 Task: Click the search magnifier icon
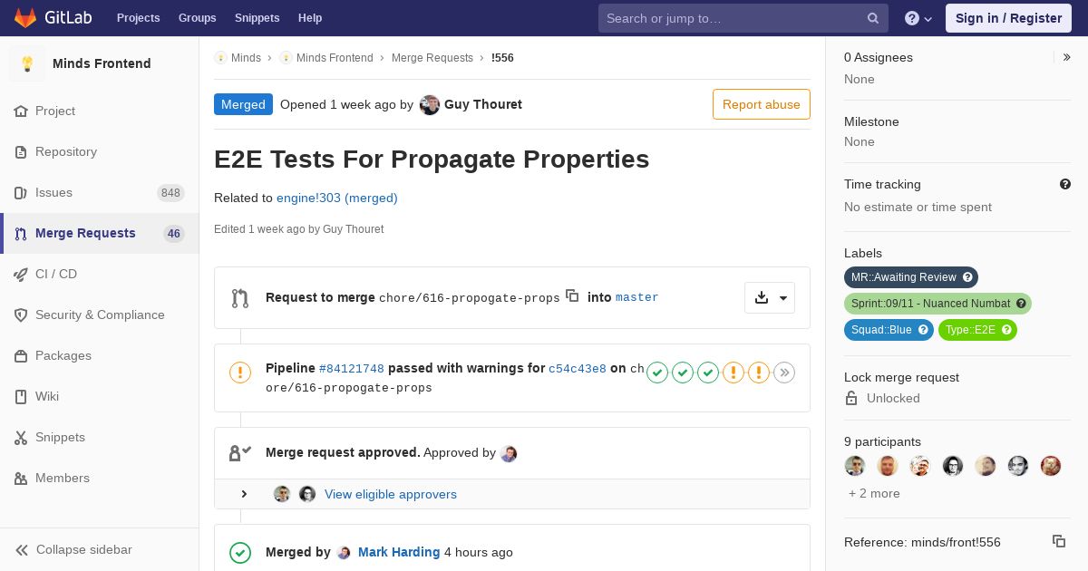pos(873,18)
